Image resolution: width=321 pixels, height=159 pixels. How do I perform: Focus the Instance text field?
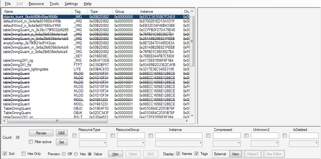(x=179, y=135)
